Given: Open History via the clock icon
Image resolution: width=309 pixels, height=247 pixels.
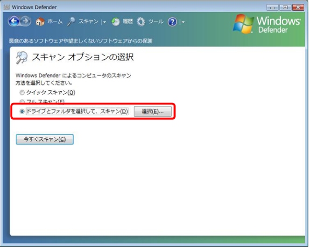Looking at the screenshot, I should coord(115,22).
